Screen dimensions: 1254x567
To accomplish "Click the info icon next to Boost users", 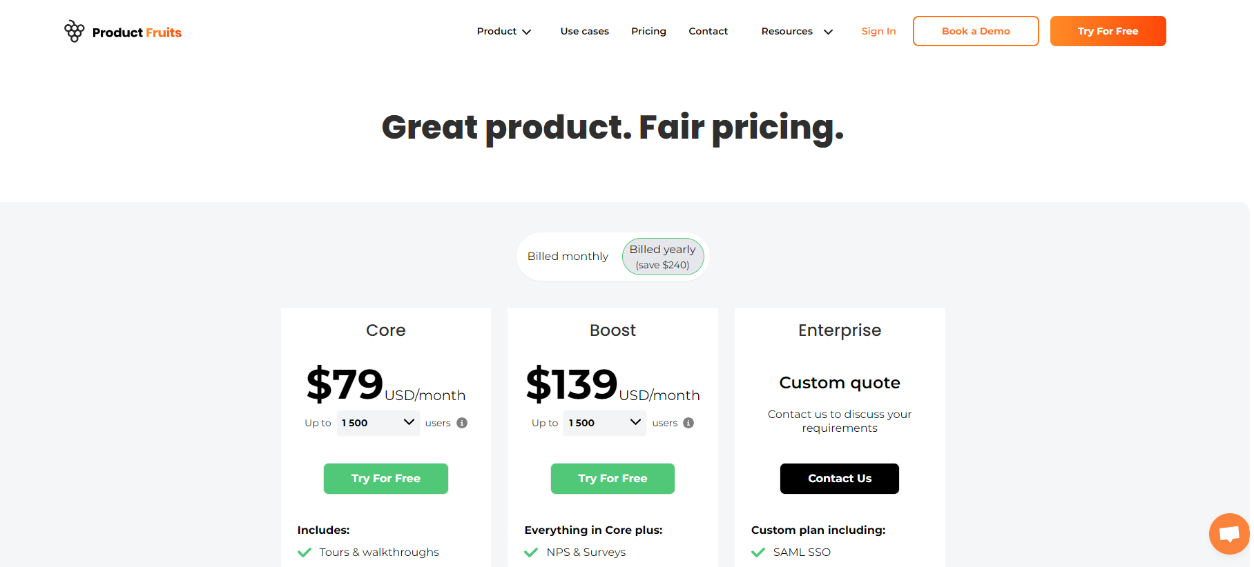I will coord(688,423).
